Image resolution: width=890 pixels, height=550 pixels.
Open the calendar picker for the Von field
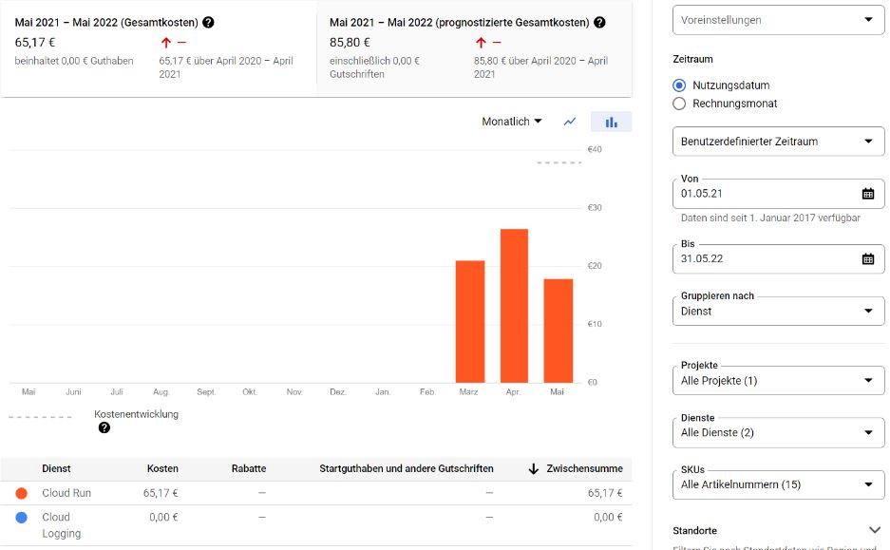coord(870,194)
